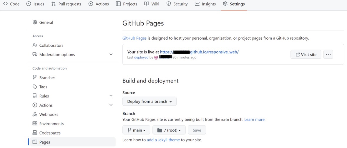
Task: Click the Webhooks icon in sidebar
Action: pyautogui.click(x=35, y=115)
